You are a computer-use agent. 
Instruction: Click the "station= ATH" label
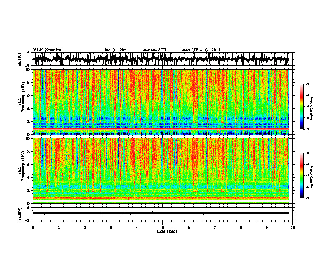click(155, 50)
